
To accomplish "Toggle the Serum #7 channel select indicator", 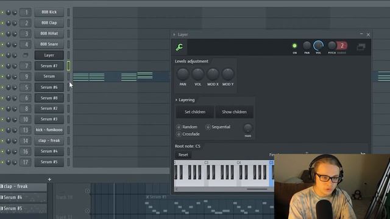I will [x=68, y=66].
